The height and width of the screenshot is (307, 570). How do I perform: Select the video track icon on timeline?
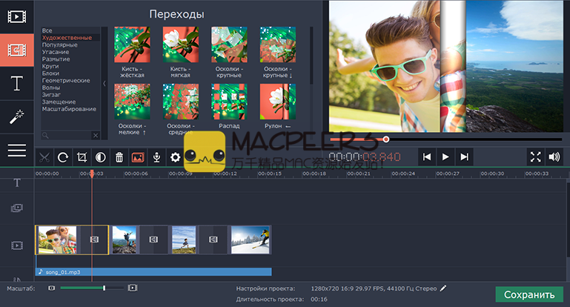point(17,245)
